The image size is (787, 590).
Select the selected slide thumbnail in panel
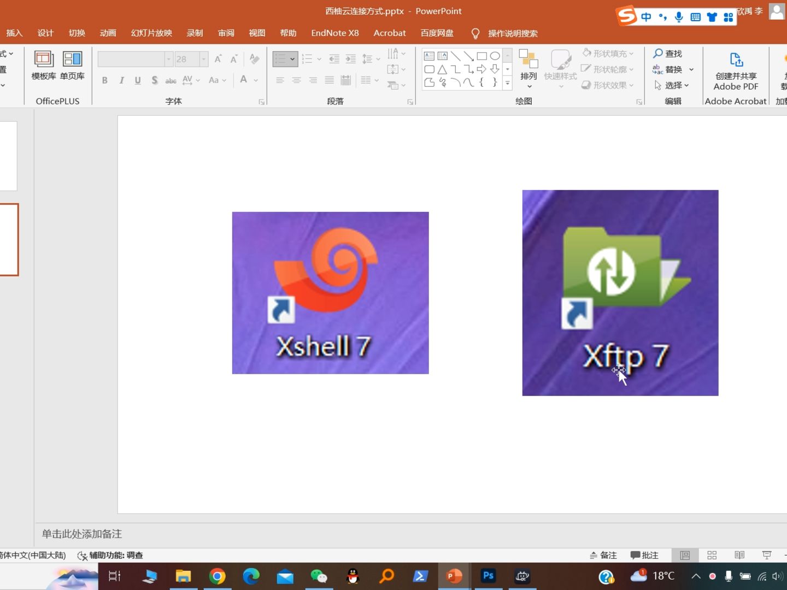click(9, 239)
